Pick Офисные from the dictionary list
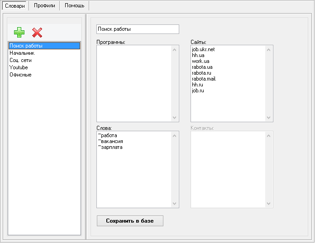This screenshot has height=243, width=315. click(20, 75)
